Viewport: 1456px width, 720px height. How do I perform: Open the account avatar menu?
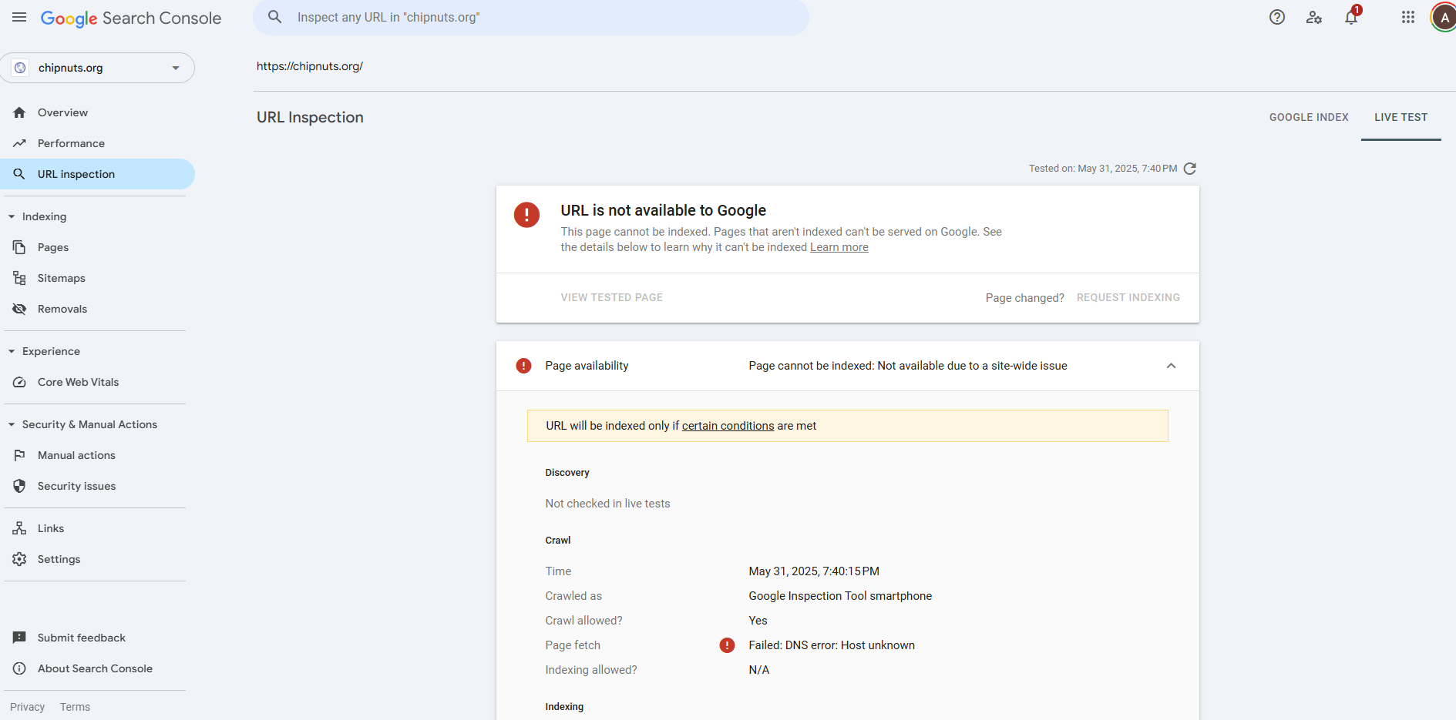(1444, 17)
